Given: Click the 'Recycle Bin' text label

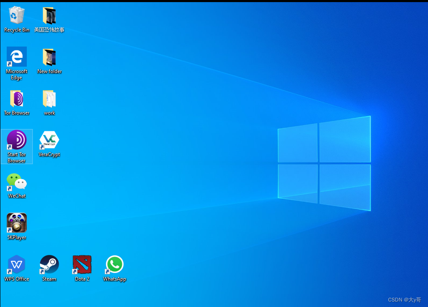Looking at the screenshot, I should 17,30.
